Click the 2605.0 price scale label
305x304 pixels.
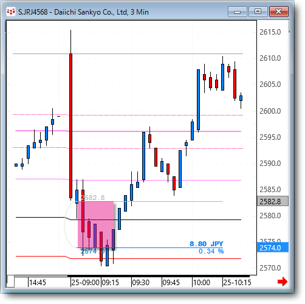point(270,85)
